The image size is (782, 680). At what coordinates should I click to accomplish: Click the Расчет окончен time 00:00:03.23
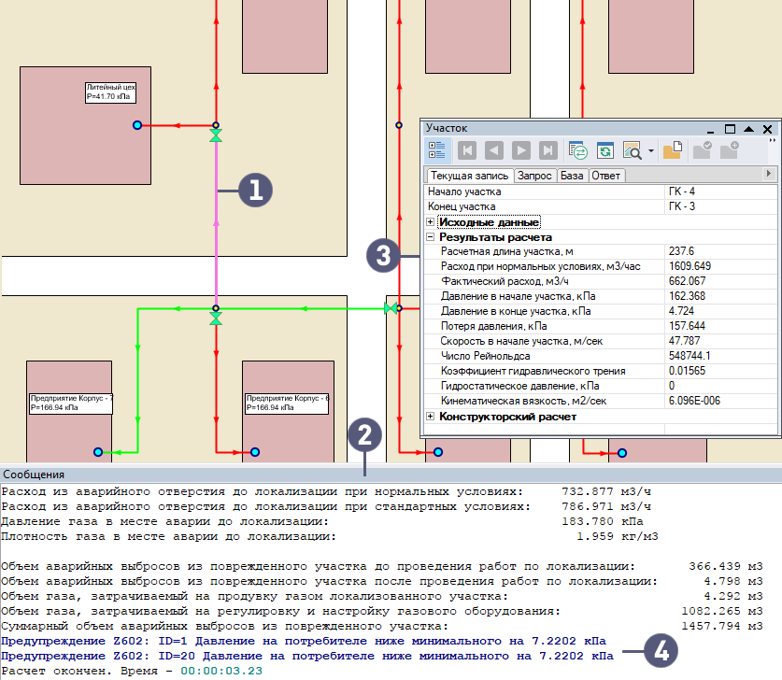pos(221,671)
